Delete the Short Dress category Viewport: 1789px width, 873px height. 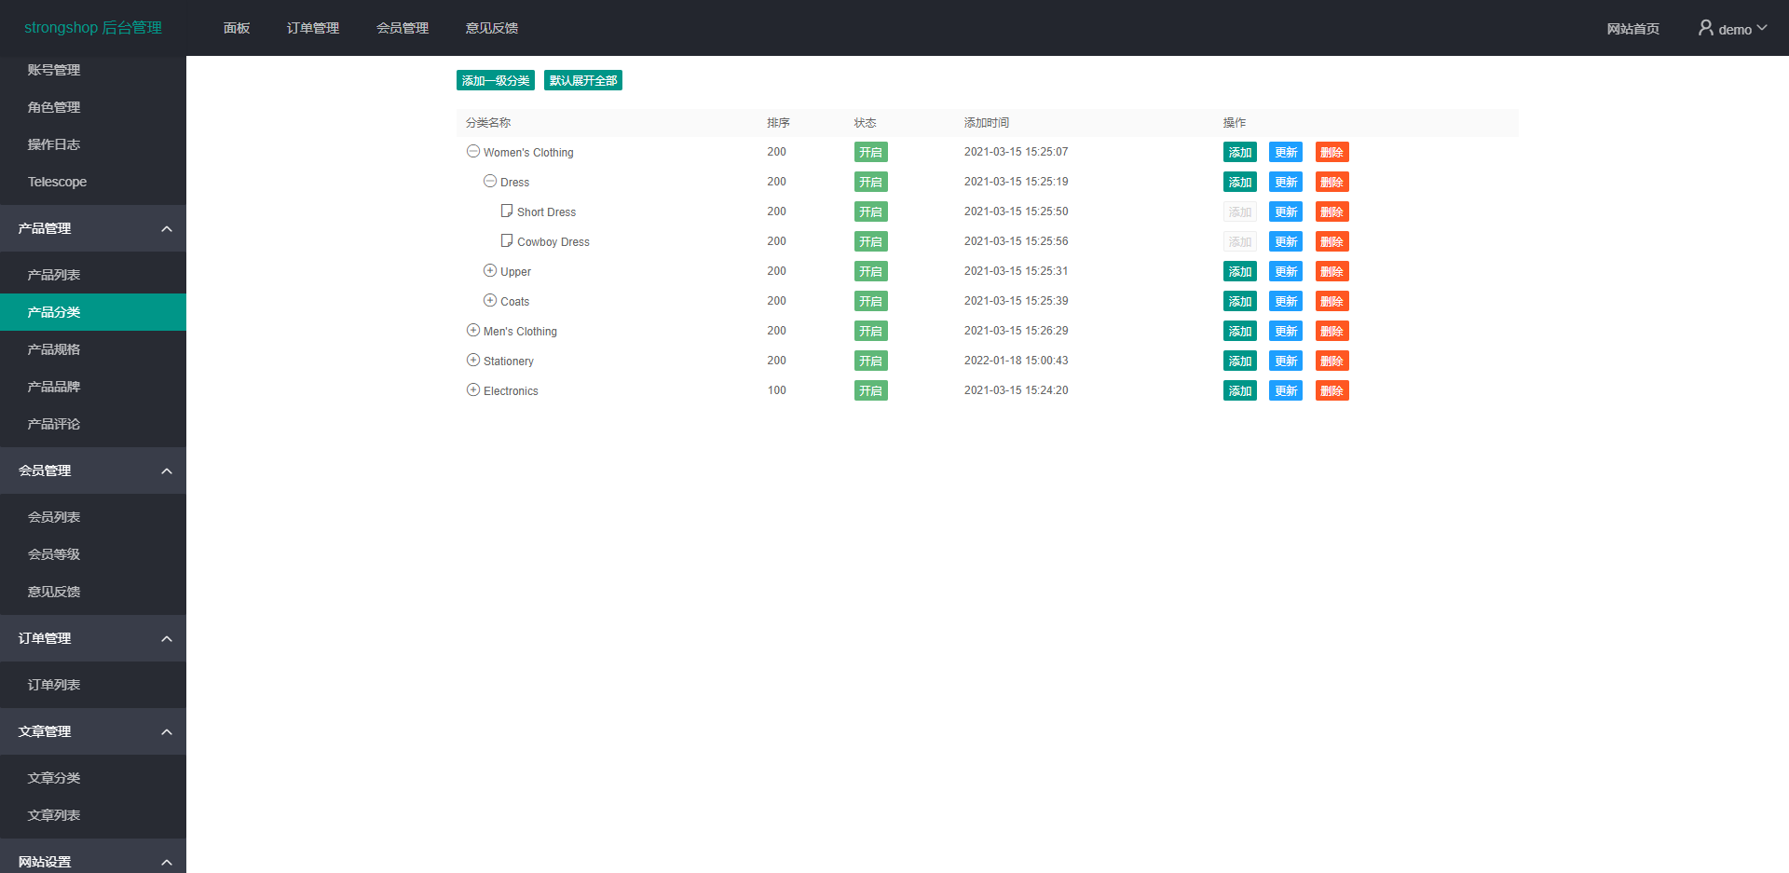coord(1332,211)
